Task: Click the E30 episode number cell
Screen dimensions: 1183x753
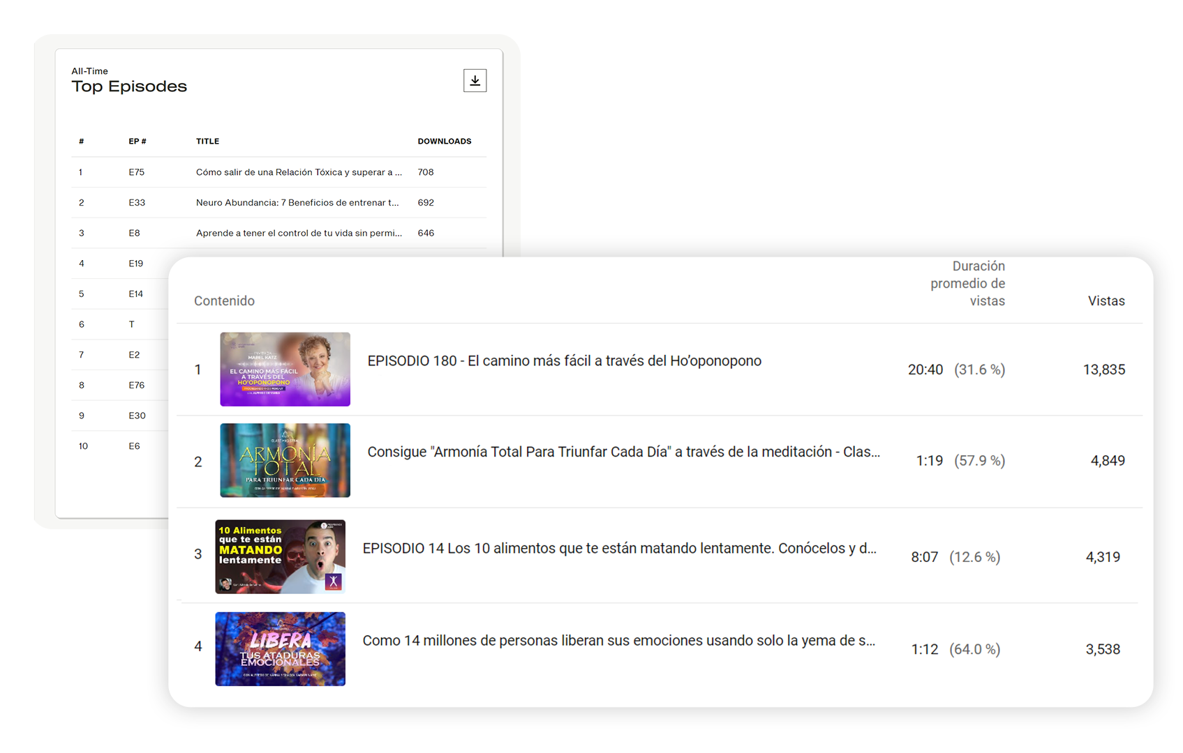Action: coord(137,416)
